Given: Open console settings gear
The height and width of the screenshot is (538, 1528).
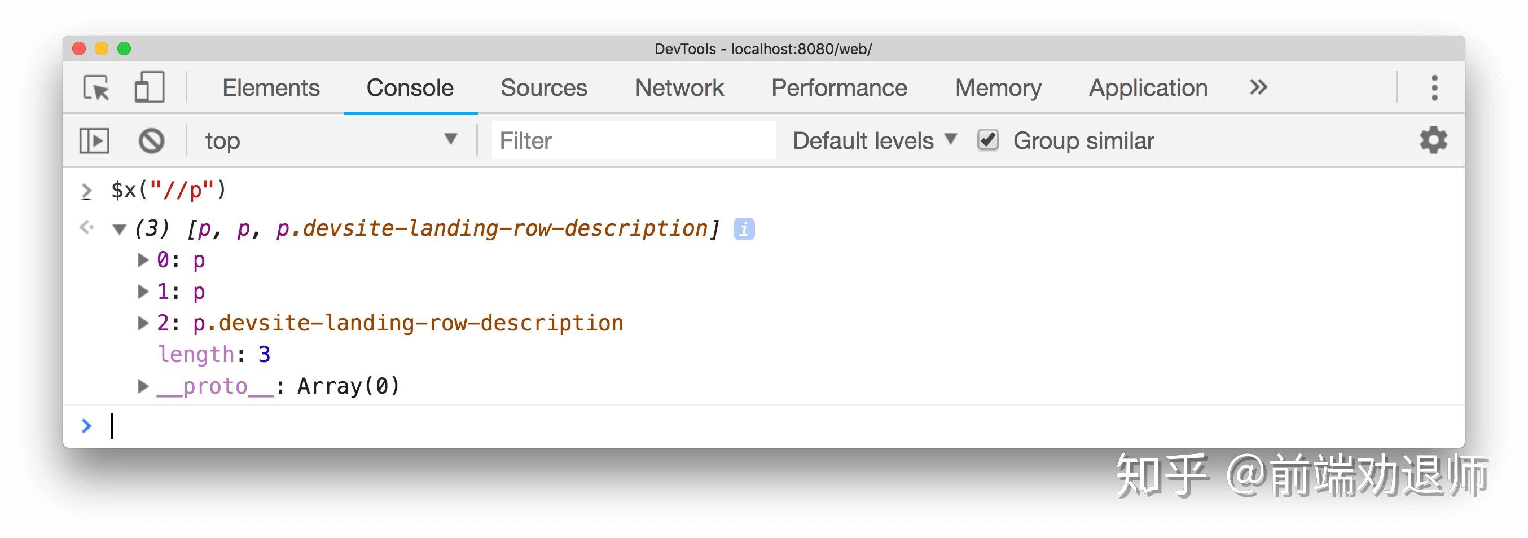Looking at the screenshot, I should pos(1433,140).
